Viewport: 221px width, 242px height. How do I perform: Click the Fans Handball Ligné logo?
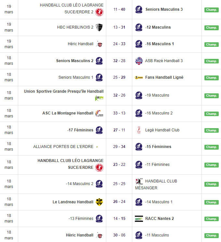click(x=139, y=77)
